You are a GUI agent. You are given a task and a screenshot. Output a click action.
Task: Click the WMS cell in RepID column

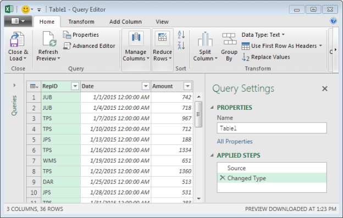click(60, 161)
